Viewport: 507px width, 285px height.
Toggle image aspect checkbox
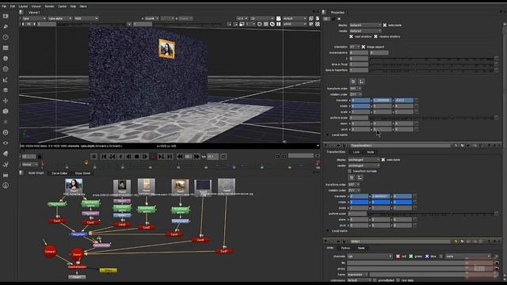click(364, 47)
